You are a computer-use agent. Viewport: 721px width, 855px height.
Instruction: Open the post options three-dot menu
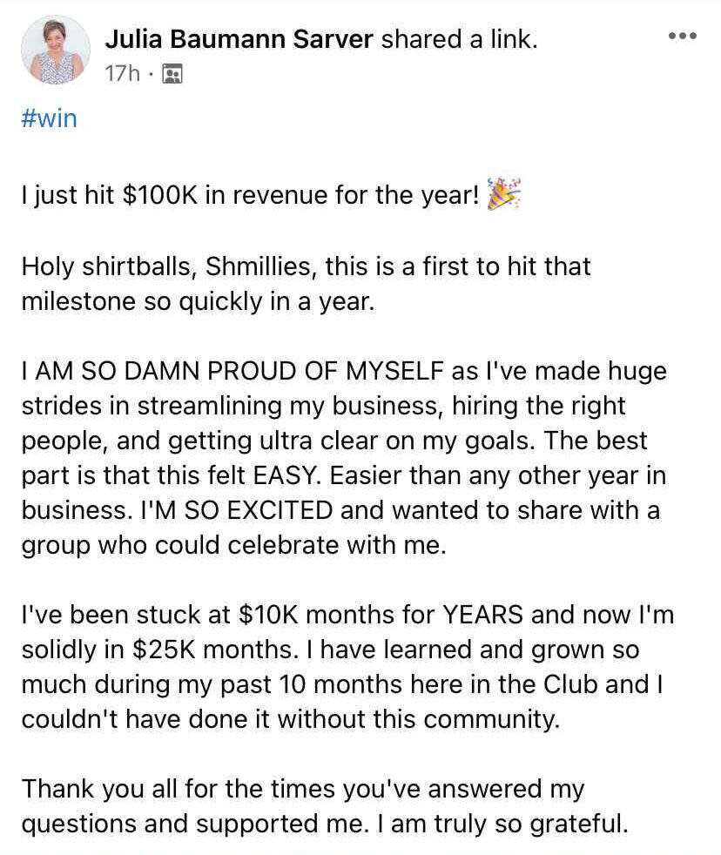[682, 37]
